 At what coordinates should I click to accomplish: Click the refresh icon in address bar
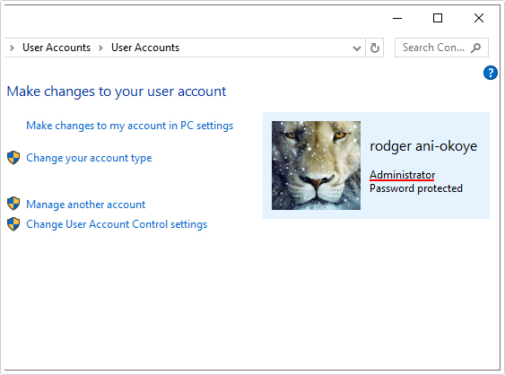(375, 48)
